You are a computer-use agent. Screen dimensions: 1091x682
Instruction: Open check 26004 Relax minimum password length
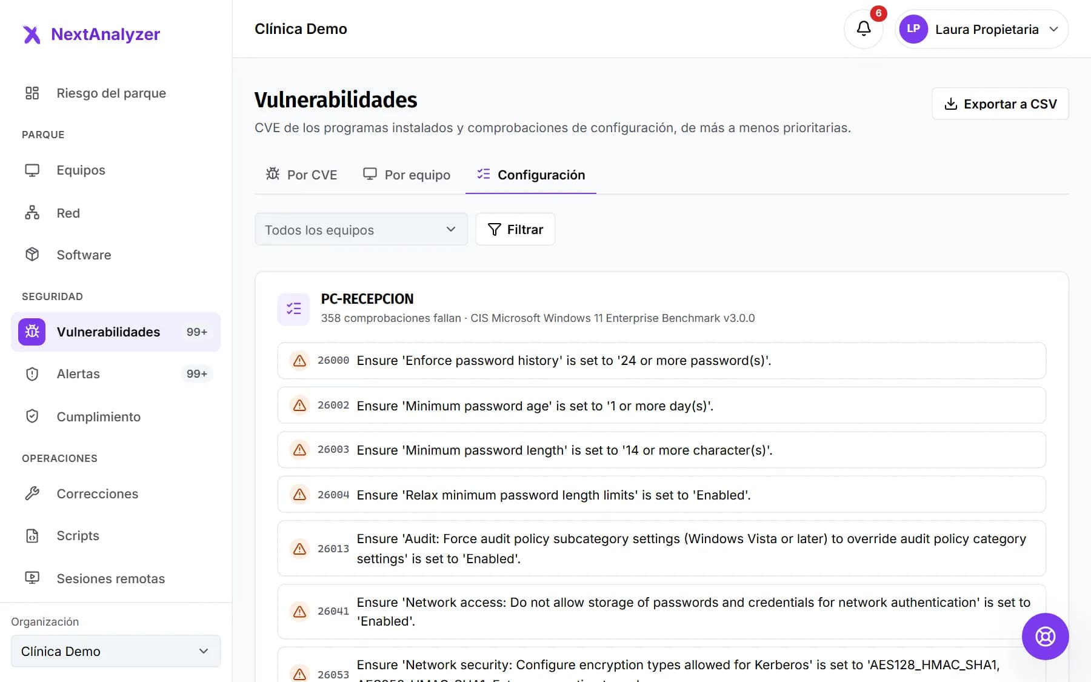[661, 495]
